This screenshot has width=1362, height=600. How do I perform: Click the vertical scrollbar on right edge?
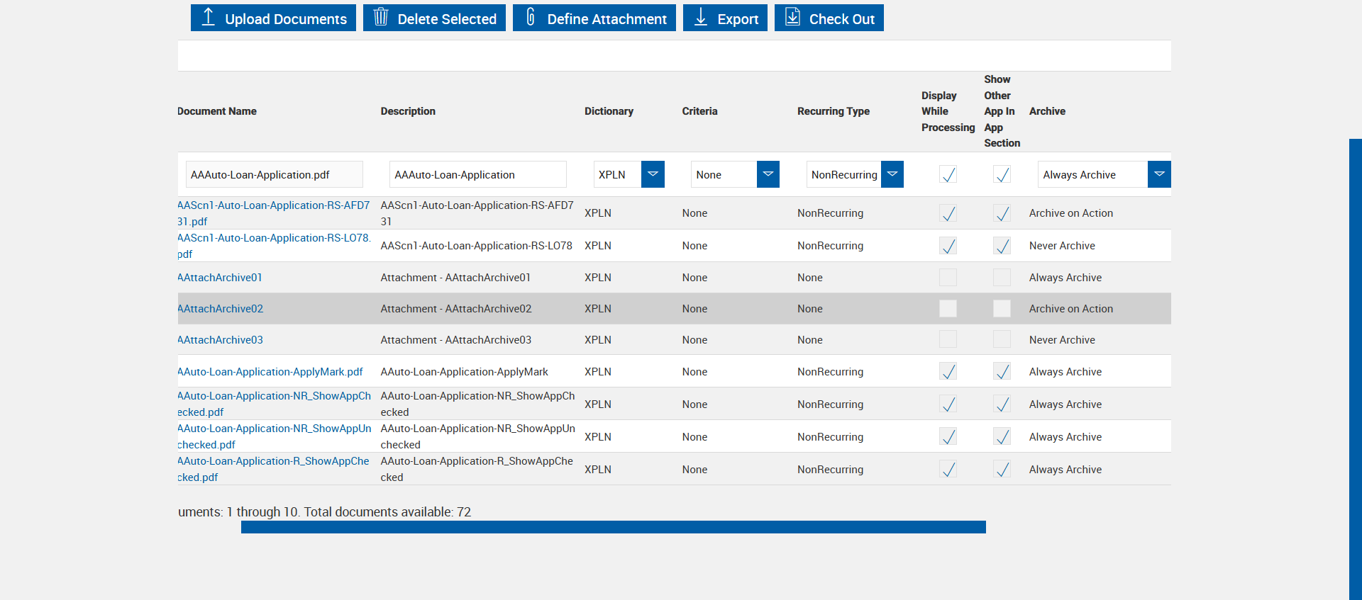pos(1355,368)
